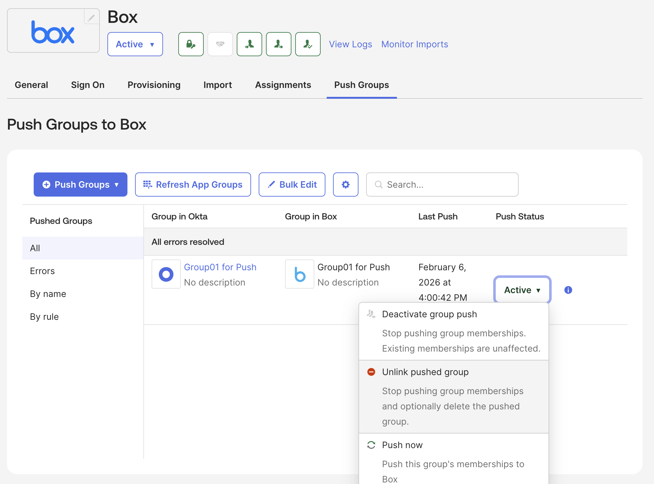654x484 pixels.
Task: Click Refresh App Groups button
Action: pos(193,185)
